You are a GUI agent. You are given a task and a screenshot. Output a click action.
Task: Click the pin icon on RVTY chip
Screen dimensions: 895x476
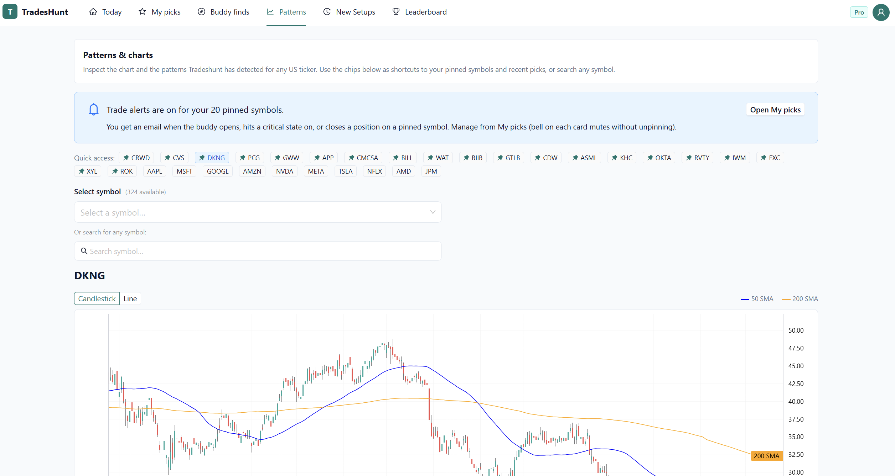[689, 158]
